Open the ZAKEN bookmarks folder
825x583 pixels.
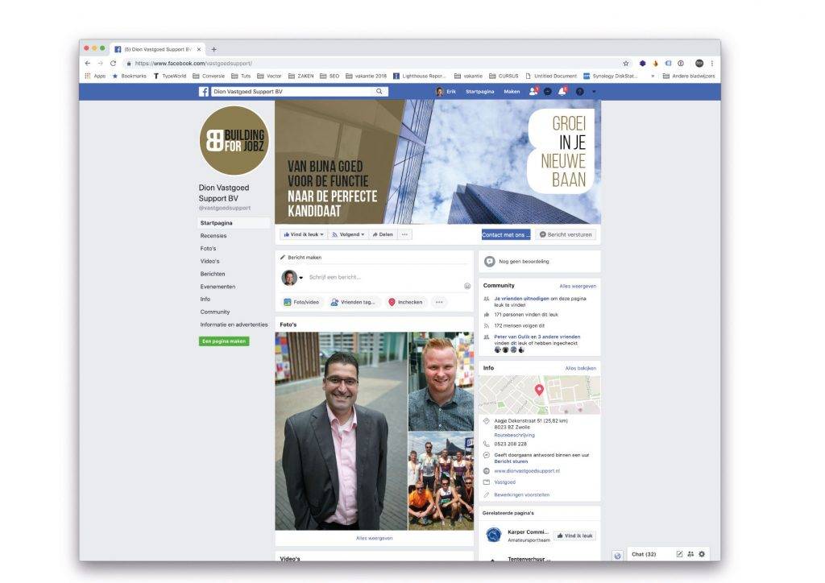(x=301, y=76)
